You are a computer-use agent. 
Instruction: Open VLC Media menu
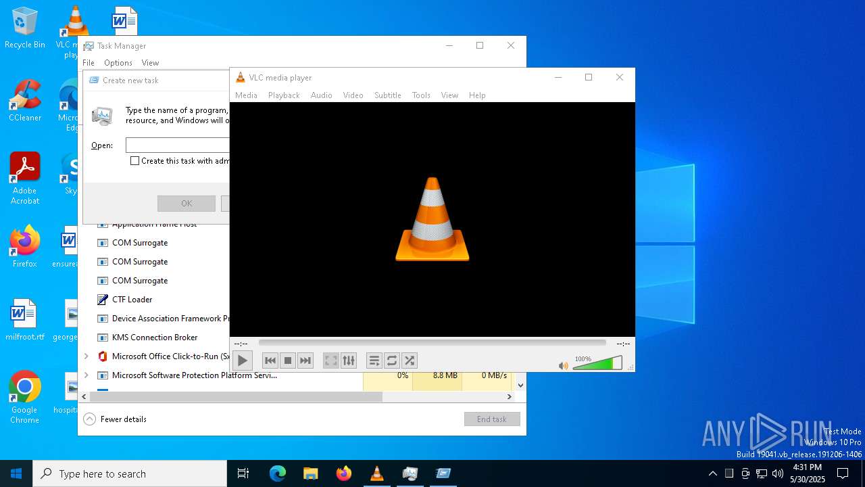246,95
